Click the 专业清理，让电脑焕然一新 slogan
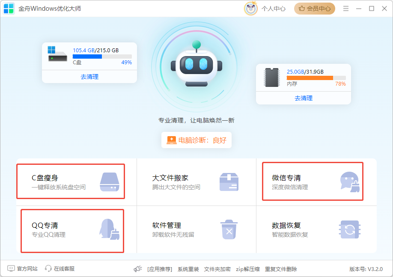Screen dimensions: 393x277 196,121
